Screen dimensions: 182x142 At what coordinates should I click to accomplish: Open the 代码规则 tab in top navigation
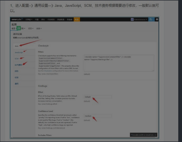coord(51,19)
